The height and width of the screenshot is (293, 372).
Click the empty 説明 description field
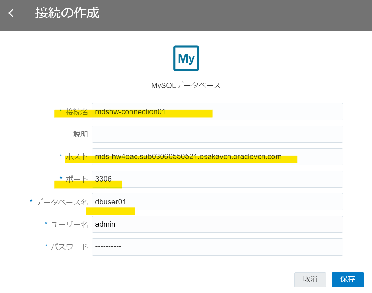217,134
